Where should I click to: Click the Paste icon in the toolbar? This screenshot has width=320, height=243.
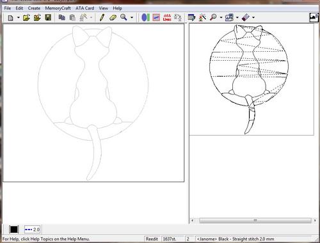(x=72, y=17)
